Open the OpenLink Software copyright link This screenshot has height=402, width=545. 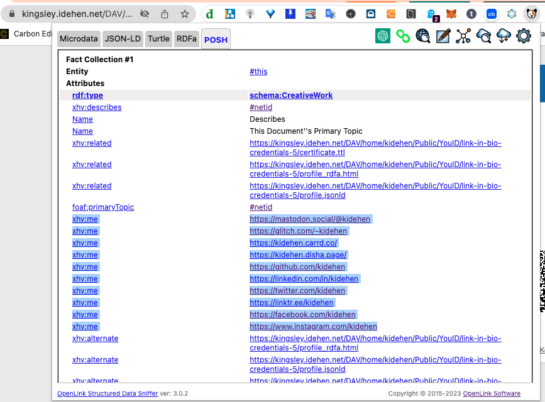coord(492,393)
